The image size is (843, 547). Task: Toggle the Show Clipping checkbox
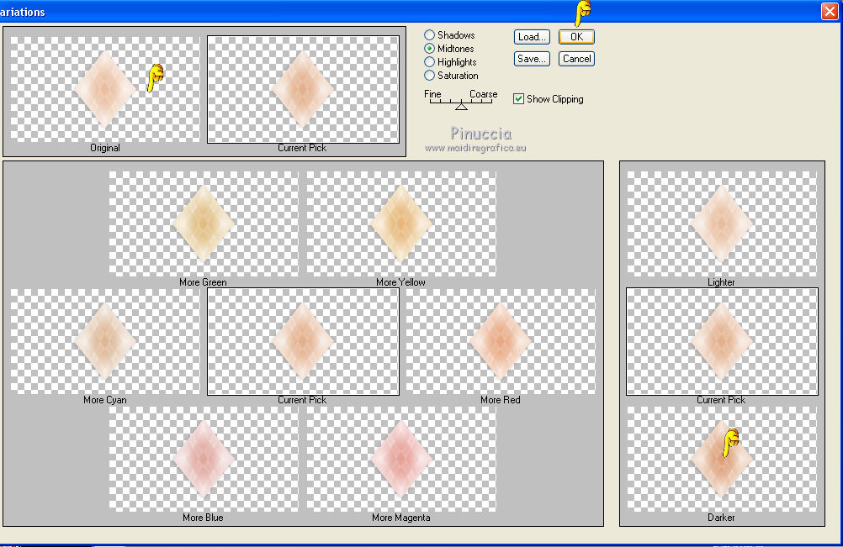pos(518,99)
